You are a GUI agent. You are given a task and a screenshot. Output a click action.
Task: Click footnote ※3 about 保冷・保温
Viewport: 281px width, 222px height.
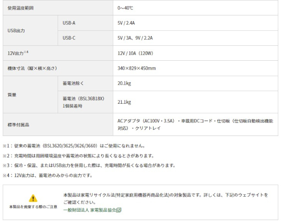(89, 165)
